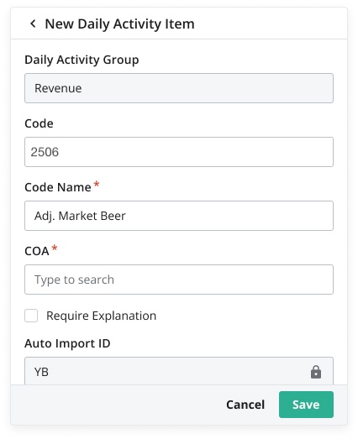Click the red asterisk beside Code Name

(97, 184)
